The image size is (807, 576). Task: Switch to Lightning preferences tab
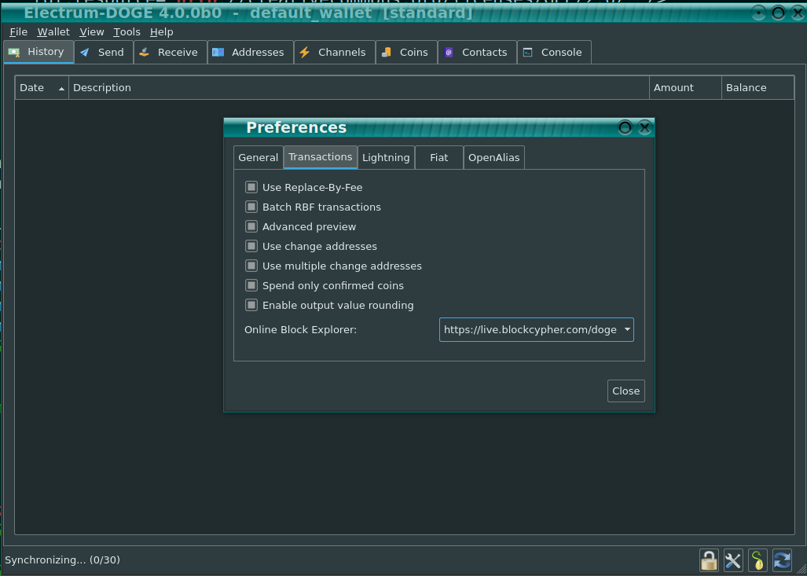point(386,157)
